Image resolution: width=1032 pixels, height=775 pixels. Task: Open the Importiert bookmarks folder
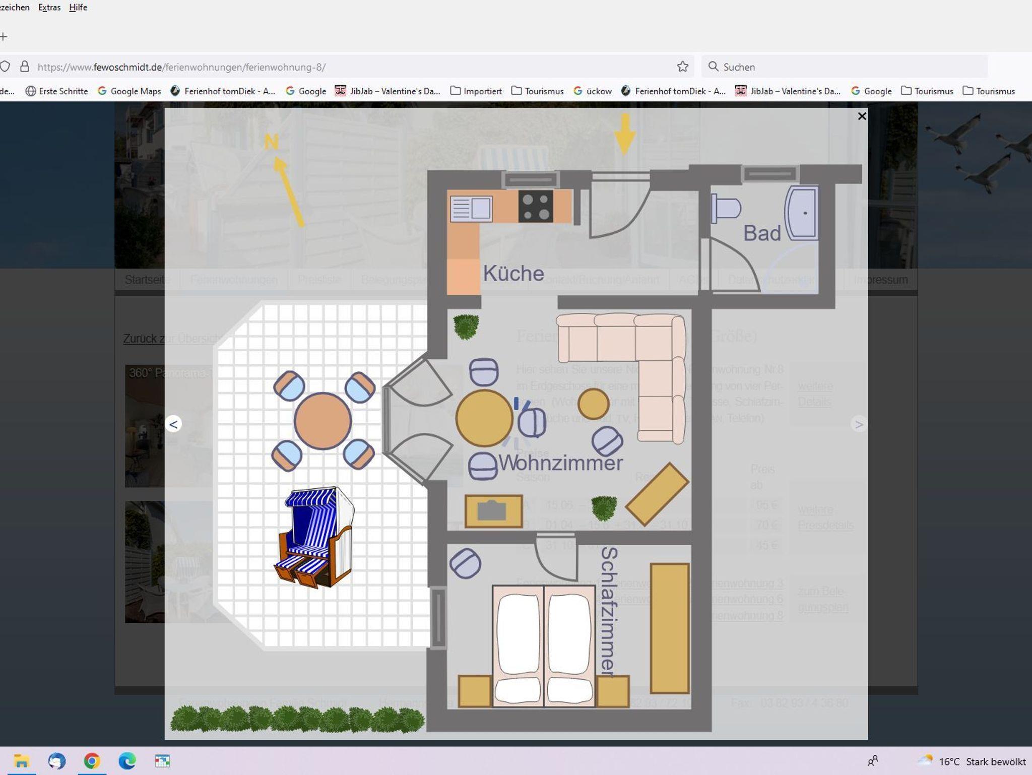click(476, 91)
